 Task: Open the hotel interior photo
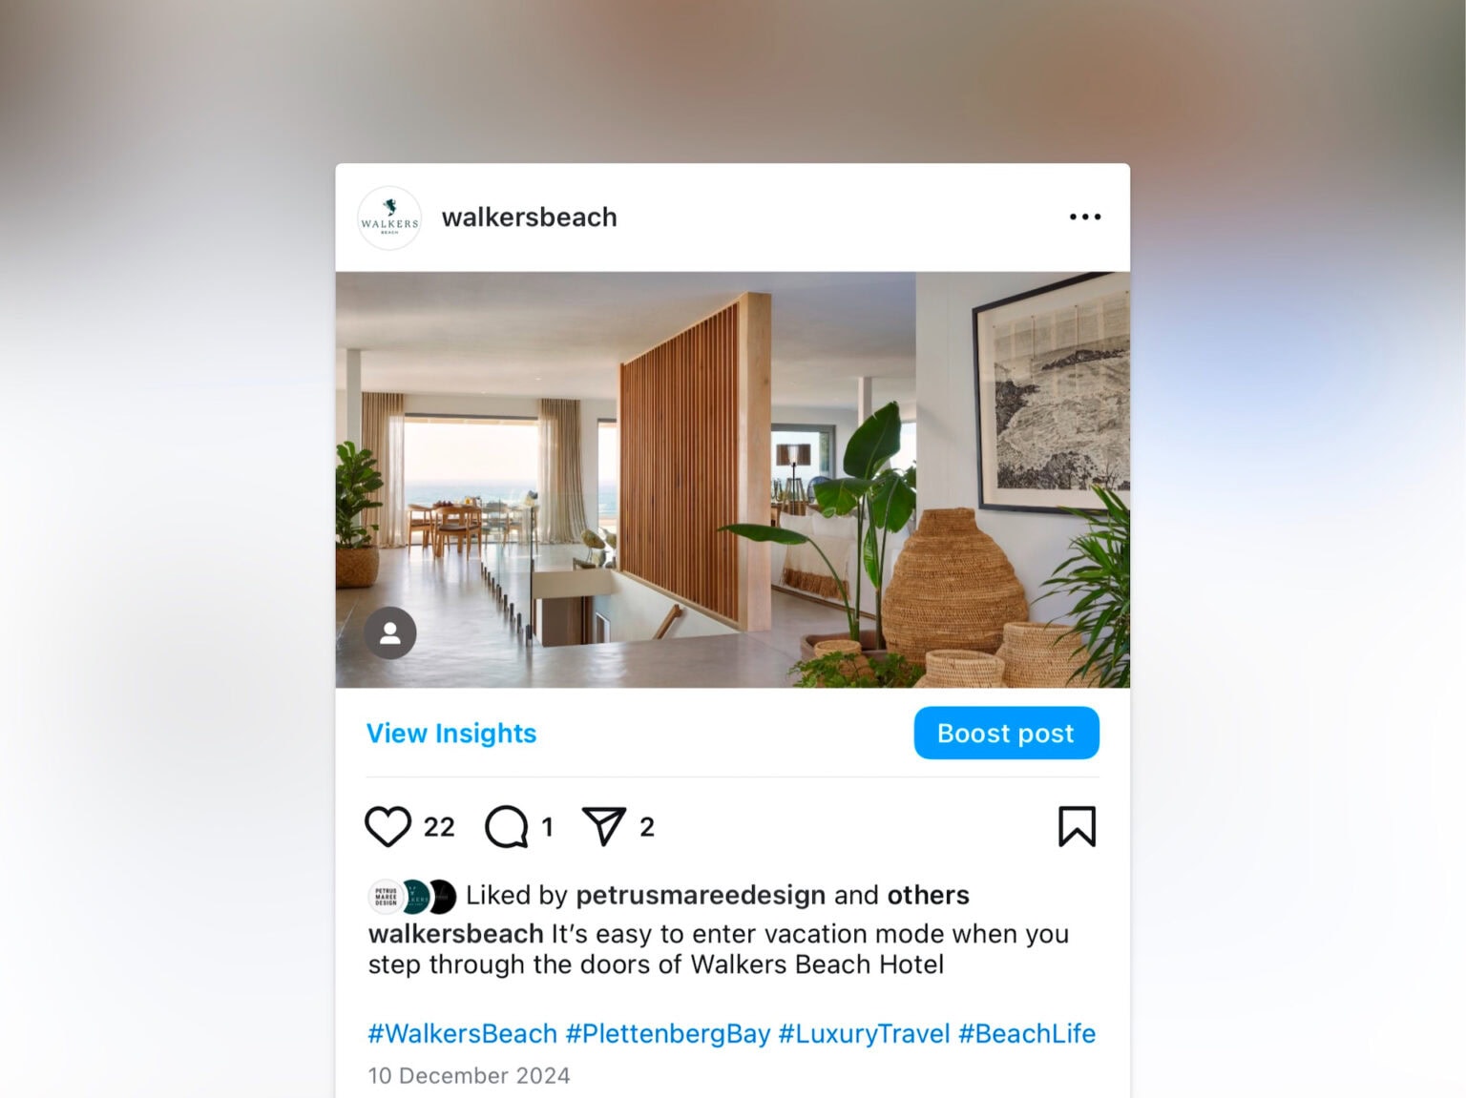(x=733, y=480)
